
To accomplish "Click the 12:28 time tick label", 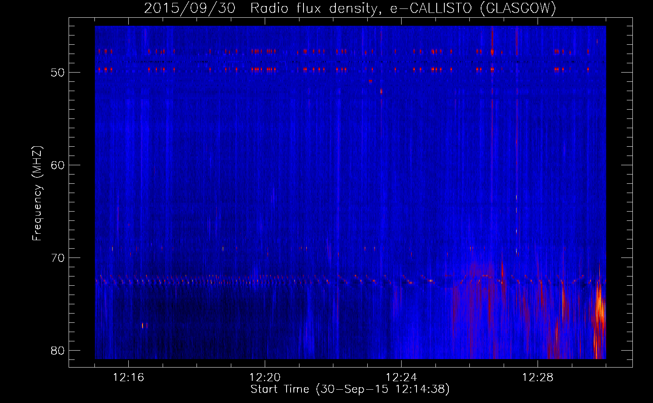I will click(538, 378).
